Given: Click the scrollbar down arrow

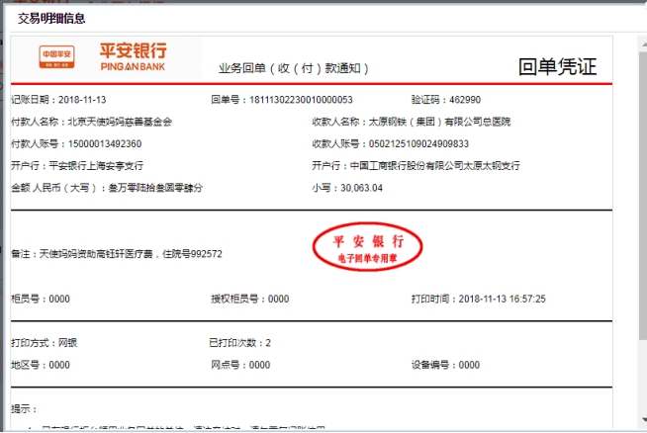Looking at the screenshot, I should (644, 420).
